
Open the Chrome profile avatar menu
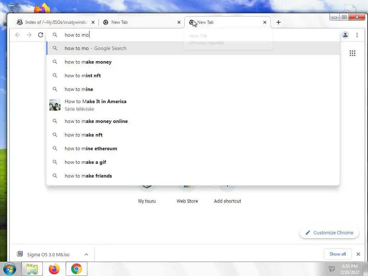coord(345,35)
